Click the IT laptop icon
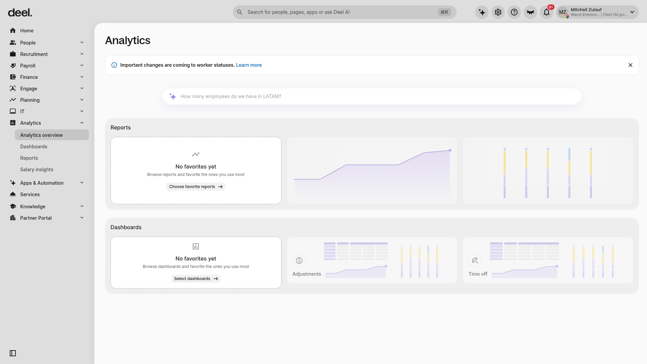This screenshot has width=647, height=364. [x=13, y=112]
